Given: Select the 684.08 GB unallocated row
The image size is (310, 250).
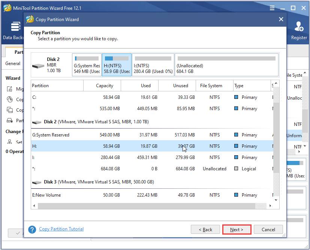Looking at the screenshot, I should point(152,169).
